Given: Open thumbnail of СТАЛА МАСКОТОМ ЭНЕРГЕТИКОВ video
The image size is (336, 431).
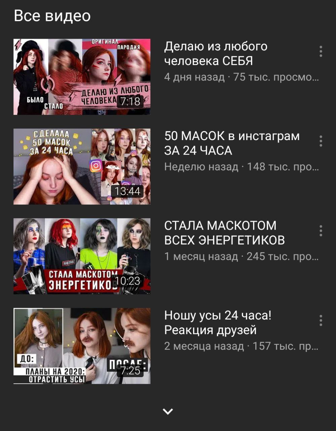Looking at the screenshot, I should click(x=82, y=256).
